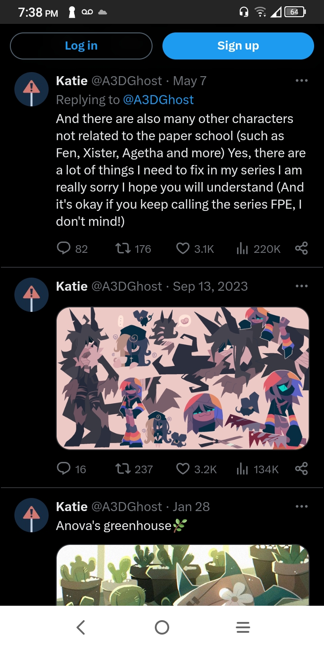Open the Android recent apps menu
This screenshot has width=324, height=649.
[x=243, y=627]
